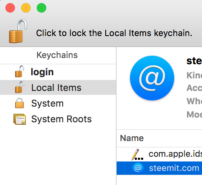The height and width of the screenshot is (185, 202).
Task: Click the large unlocked padlock toolbar icon
Action: 18,31
